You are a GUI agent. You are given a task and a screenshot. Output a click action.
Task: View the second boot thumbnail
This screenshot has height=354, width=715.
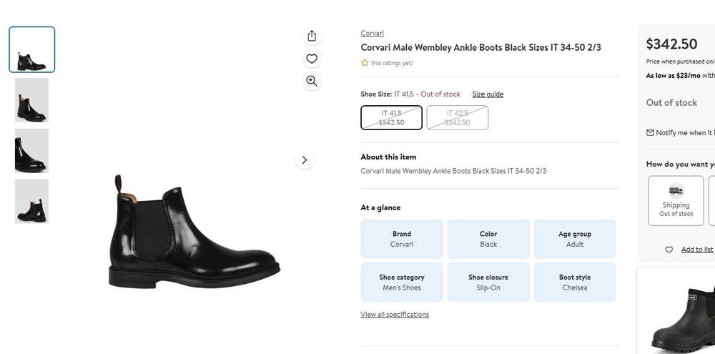[x=32, y=100]
